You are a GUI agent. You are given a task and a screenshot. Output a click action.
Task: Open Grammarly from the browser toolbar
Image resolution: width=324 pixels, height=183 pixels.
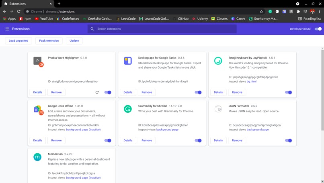(x=270, y=12)
